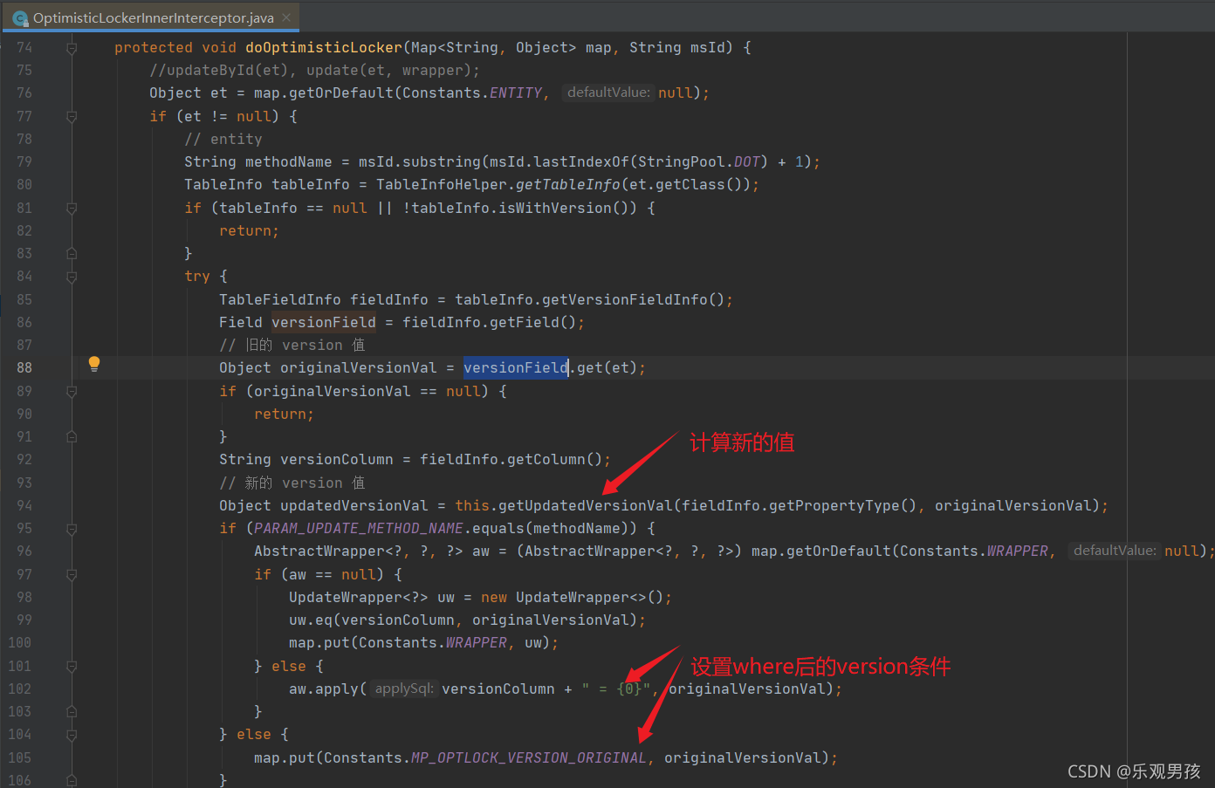Select the OptimisticLockerInnerInterceptor.java editor tab
The image size is (1215, 788).
point(151,17)
